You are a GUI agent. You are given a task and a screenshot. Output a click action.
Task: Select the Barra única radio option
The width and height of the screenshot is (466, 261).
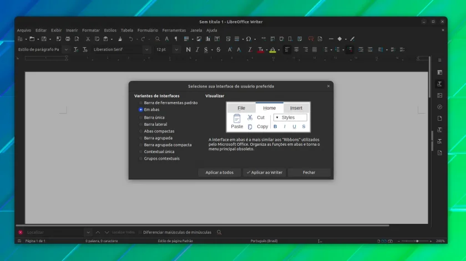(152, 117)
